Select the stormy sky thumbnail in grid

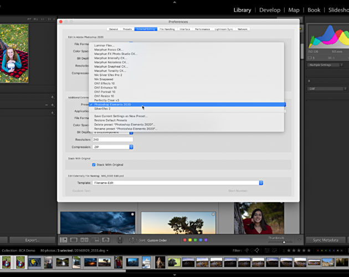[x=97, y=223]
